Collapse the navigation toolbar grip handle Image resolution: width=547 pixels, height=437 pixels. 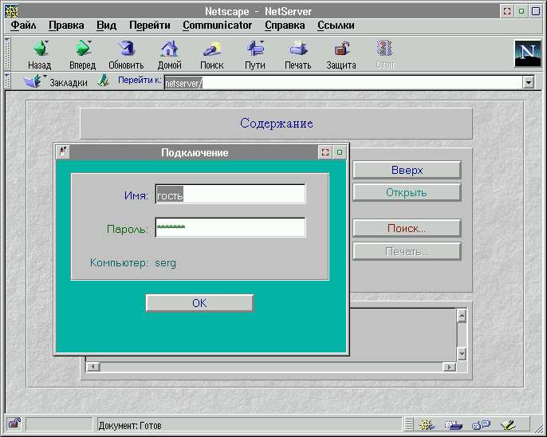pos(7,53)
